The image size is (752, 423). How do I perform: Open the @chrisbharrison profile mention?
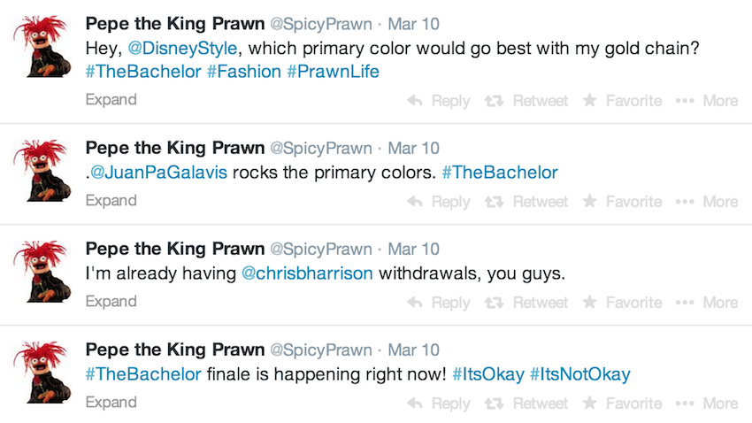click(307, 273)
